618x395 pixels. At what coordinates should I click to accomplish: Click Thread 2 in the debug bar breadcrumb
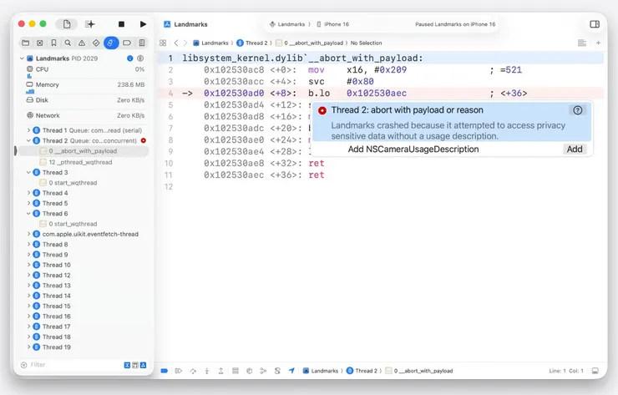[362, 371]
